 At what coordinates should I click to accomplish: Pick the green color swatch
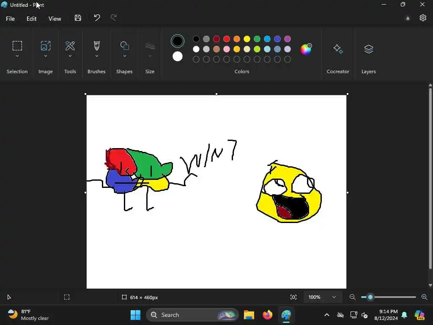point(257,39)
